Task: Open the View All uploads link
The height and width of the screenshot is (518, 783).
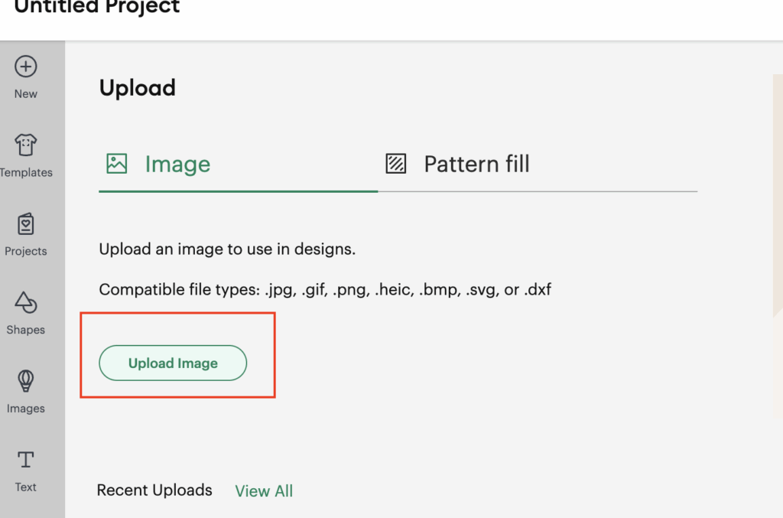Action: [x=264, y=491]
